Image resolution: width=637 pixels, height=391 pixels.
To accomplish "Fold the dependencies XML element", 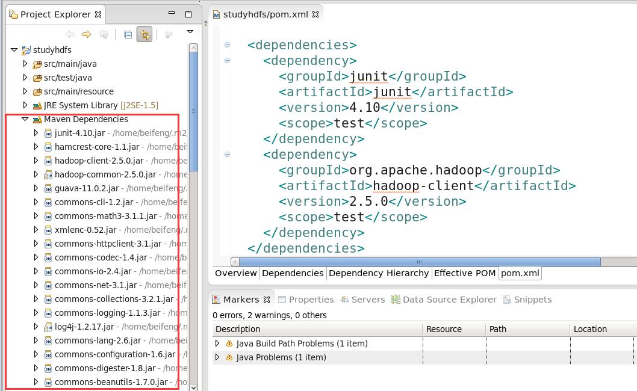I will [227, 45].
